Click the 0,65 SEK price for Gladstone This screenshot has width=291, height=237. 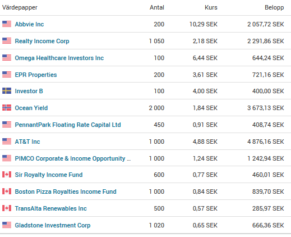pos(205,225)
